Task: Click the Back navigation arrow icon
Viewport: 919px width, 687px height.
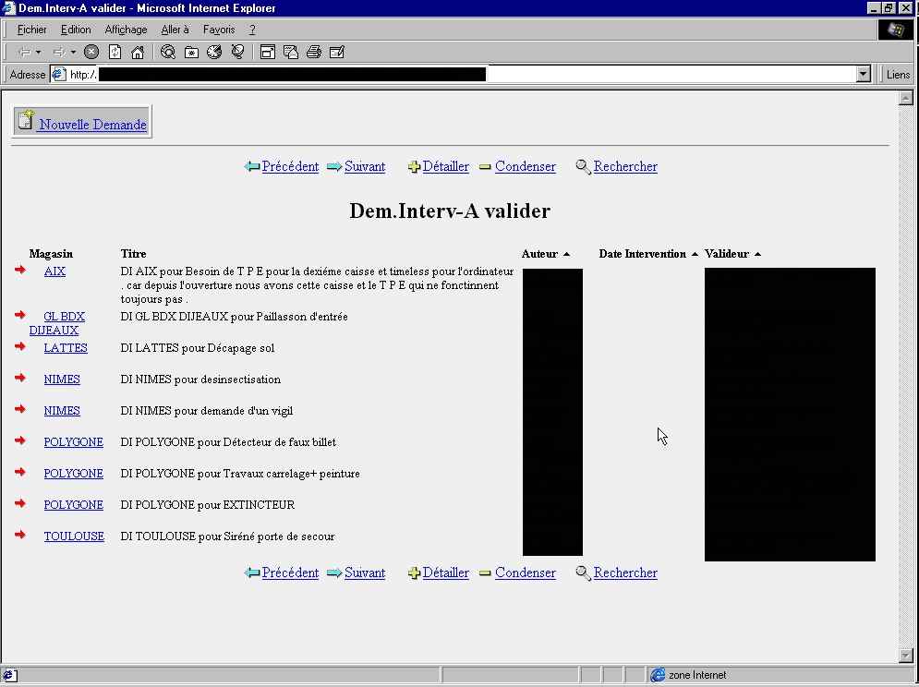Action: 25,52
